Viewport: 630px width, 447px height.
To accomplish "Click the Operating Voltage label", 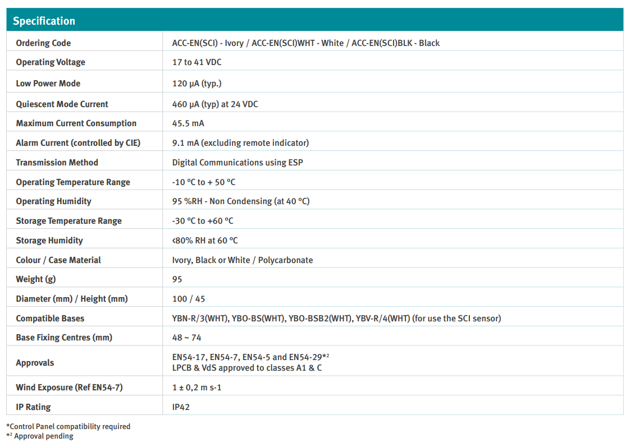I will pyautogui.click(x=51, y=62).
